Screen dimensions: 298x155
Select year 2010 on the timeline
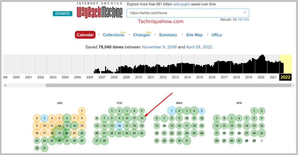click(139, 77)
